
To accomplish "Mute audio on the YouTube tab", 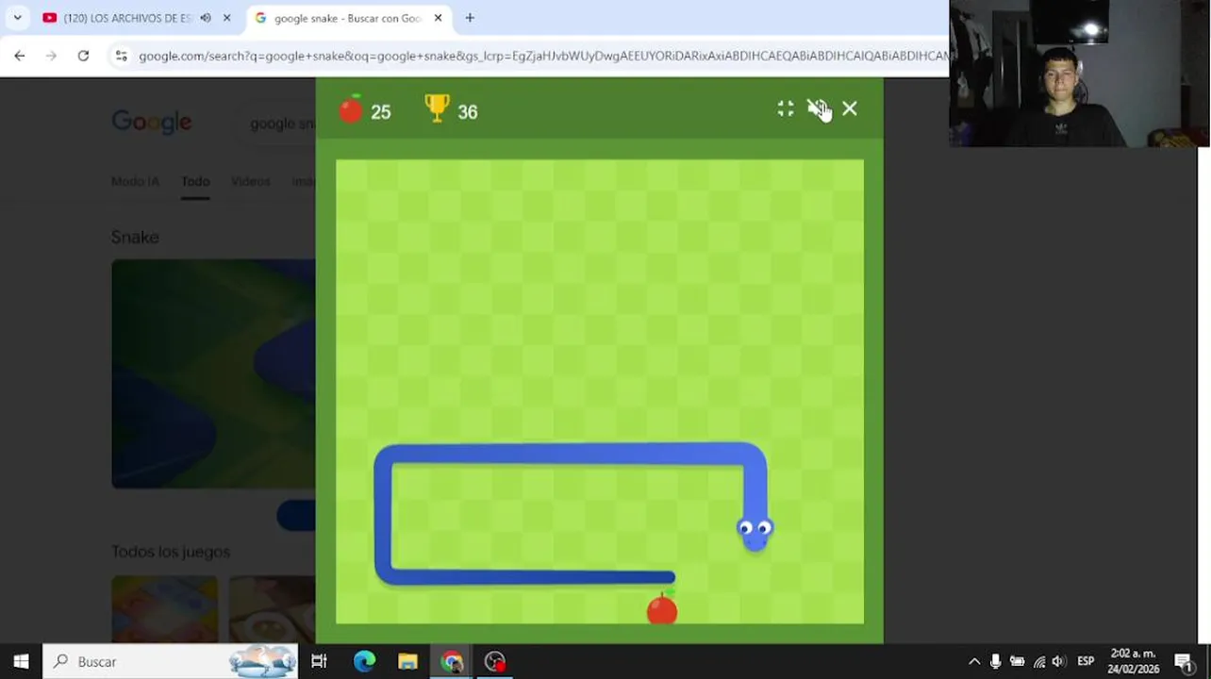I will [x=206, y=18].
